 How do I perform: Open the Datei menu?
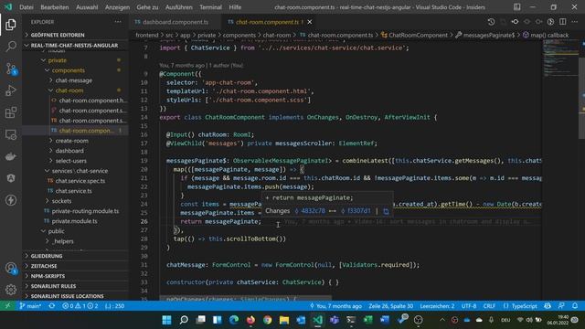27,7
